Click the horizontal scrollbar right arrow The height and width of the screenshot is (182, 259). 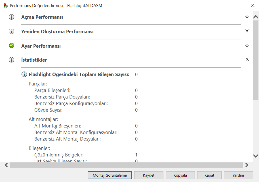pos(247,165)
